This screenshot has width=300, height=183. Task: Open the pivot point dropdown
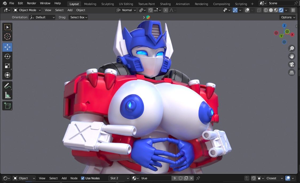point(142,10)
